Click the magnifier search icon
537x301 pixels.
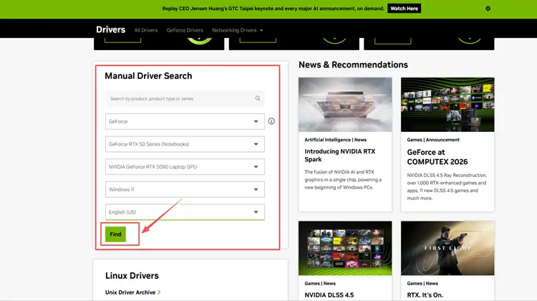258,99
